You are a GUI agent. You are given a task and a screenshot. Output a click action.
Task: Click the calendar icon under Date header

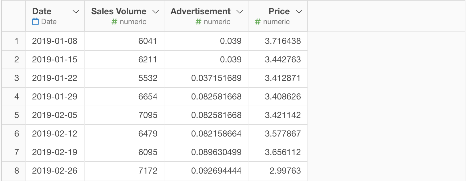pos(36,21)
